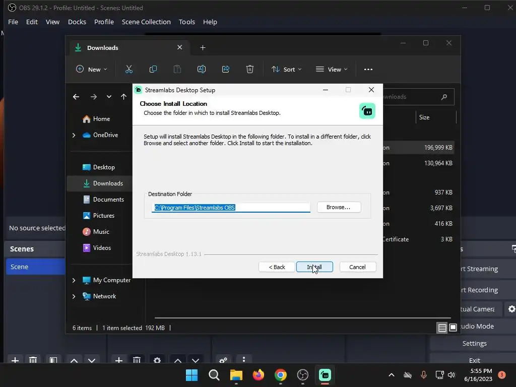Viewport: 516px width, 387px height.
Task: Click the search magnifier in Downloads search box
Action: pos(444,97)
